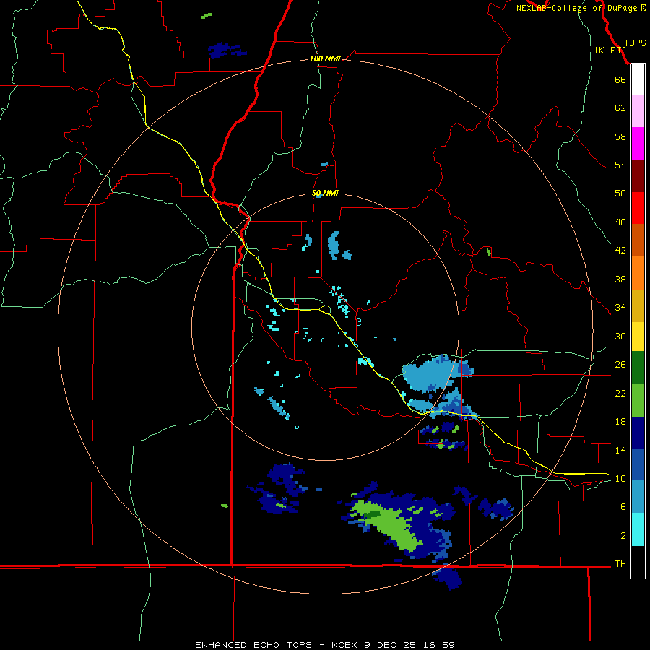Viewport: 650px width, 650px height.
Task: Click the 58 legend value label
Action: click(620, 136)
